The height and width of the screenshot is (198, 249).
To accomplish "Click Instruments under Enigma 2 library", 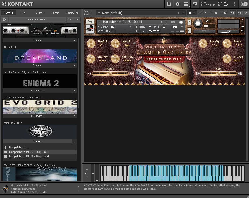I will (37, 90).
